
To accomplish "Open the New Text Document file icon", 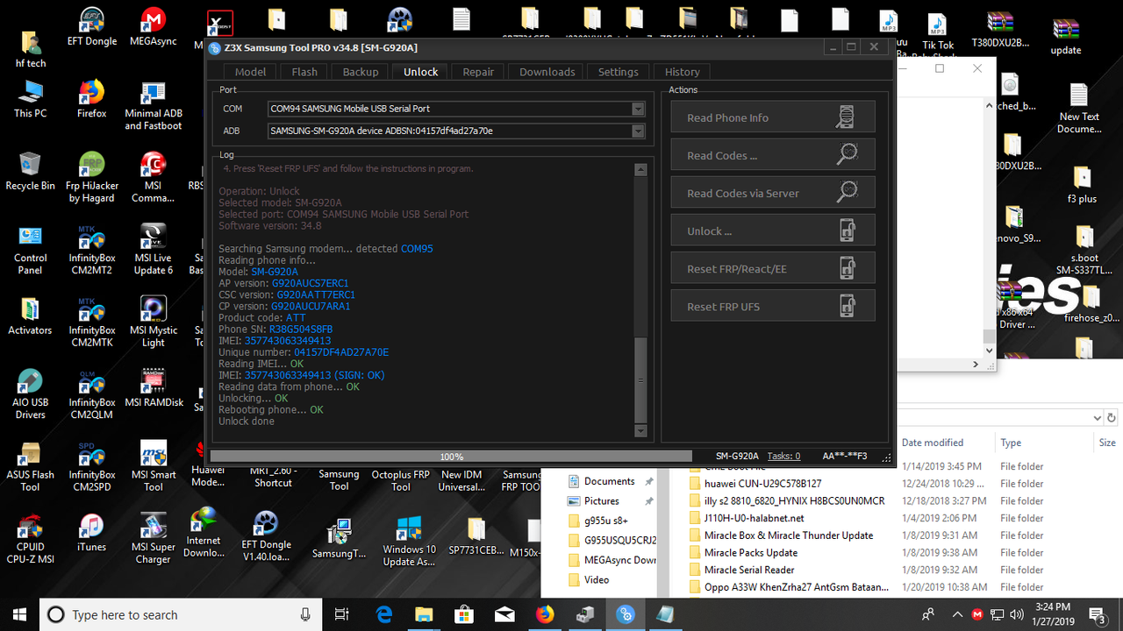I will click(x=1079, y=108).
